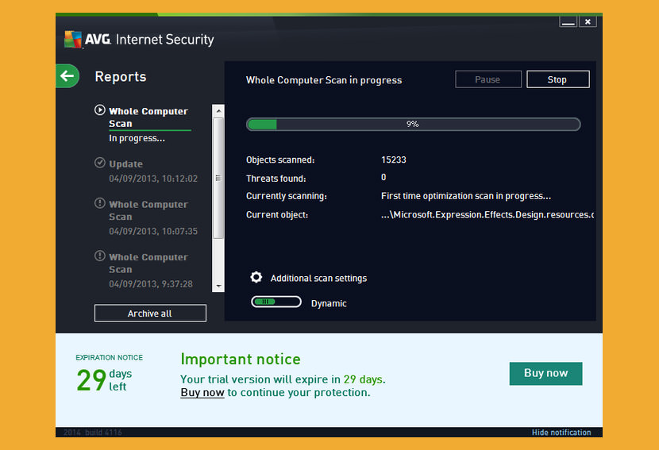Screen dimensions: 659x450
Task: Click the '29 days left' expiration counter
Action: pyautogui.click(x=104, y=380)
